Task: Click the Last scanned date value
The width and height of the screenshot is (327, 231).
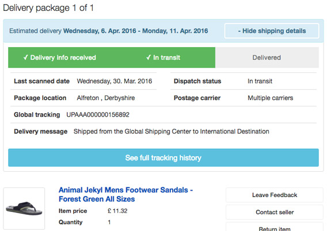Action: [x=115, y=81]
